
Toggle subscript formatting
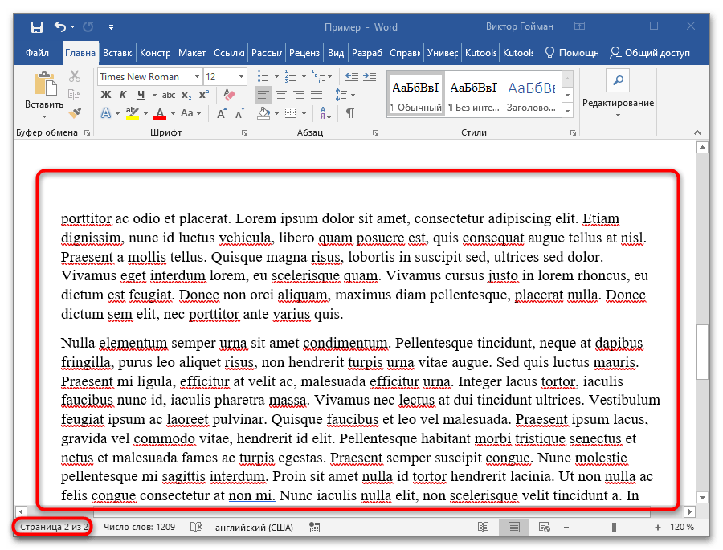186,95
